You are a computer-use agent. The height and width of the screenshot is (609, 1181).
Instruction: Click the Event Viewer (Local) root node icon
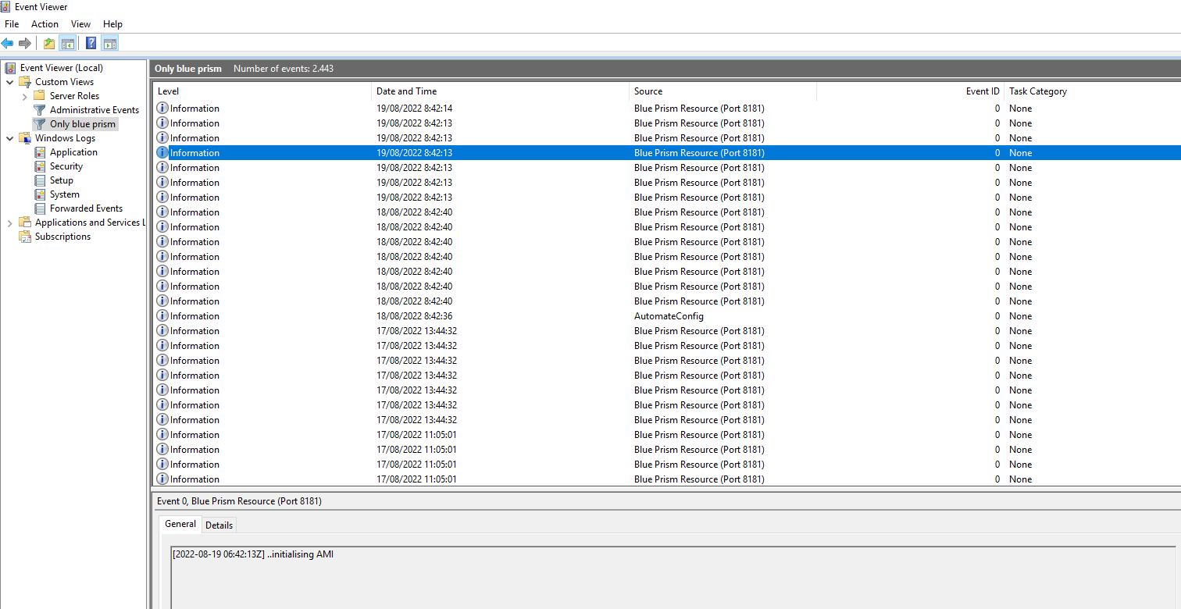click(10, 68)
